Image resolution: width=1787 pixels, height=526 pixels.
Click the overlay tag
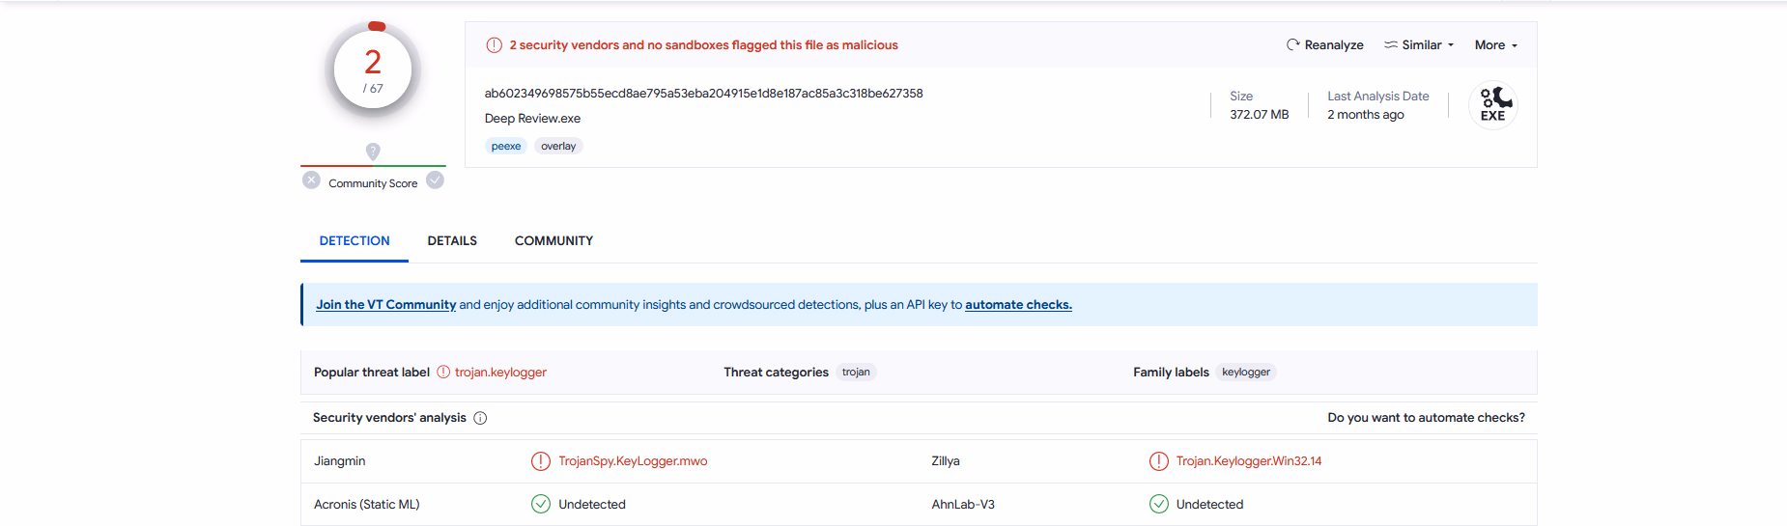tap(558, 146)
